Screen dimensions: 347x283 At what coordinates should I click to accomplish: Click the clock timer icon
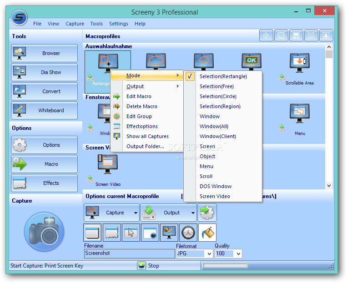coord(188,233)
